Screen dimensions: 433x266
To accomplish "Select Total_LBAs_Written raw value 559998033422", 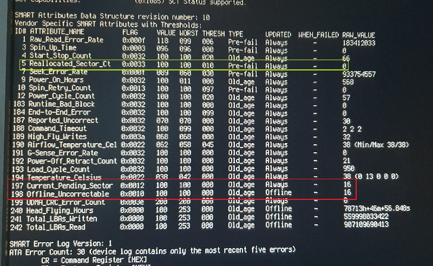I will coord(365,217).
